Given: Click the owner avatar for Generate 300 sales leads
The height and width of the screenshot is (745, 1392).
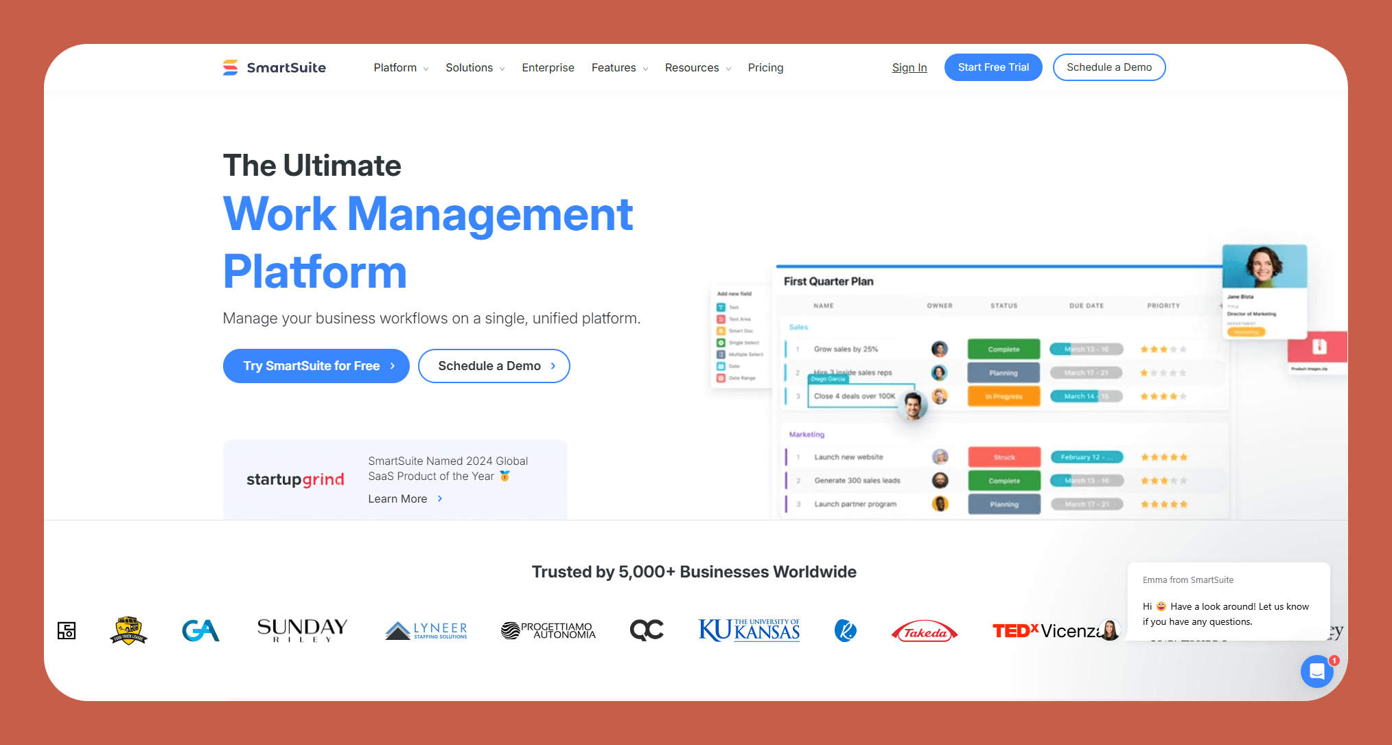Looking at the screenshot, I should pos(940,481).
